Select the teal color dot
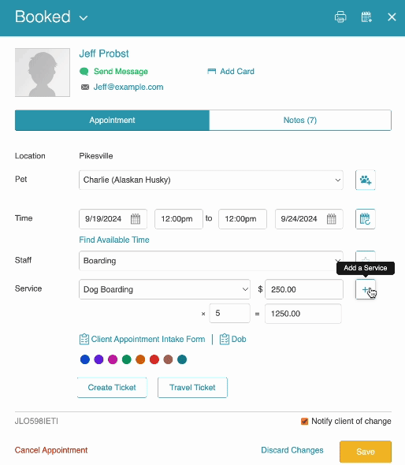 [x=182, y=359]
